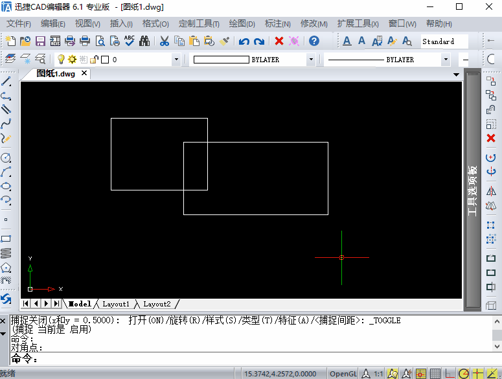502x379 pixels.
Task: Open the 标注(N) menu
Action: coord(278,24)
